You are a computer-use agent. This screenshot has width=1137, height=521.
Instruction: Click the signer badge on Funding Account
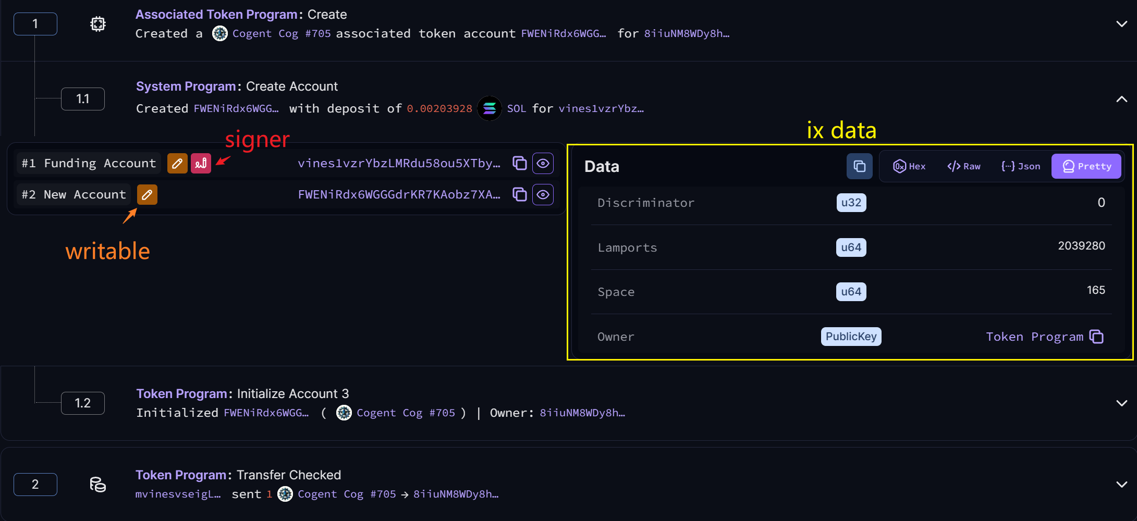point(201,164)
